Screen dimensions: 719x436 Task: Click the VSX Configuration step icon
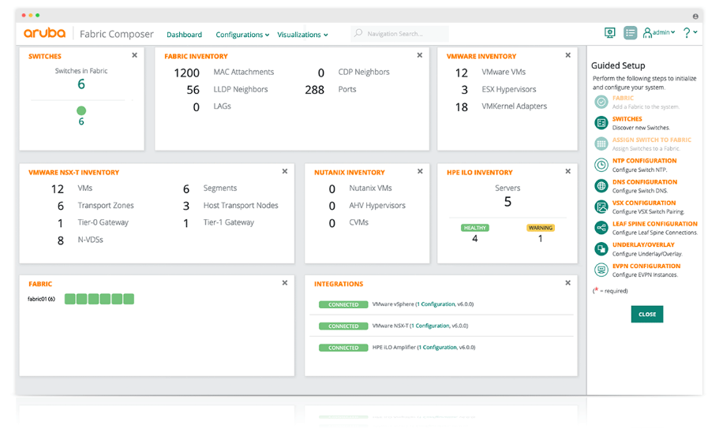pos(601,207)
